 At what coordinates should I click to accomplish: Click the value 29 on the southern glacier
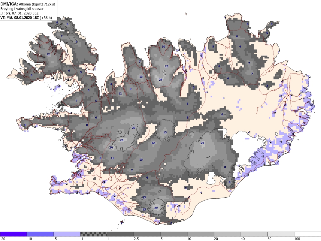[156, 208]
